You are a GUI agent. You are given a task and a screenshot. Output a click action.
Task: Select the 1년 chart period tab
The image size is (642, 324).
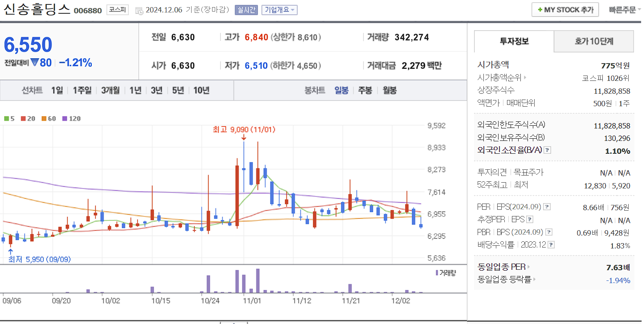pos(135,90)
